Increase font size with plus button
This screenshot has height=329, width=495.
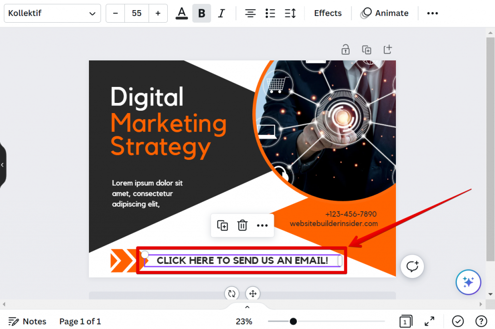pos(158,14)
